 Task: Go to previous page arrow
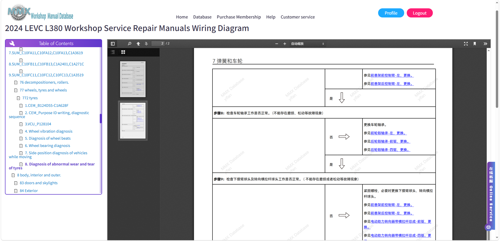pyautogui.click(x=138, y=44)
